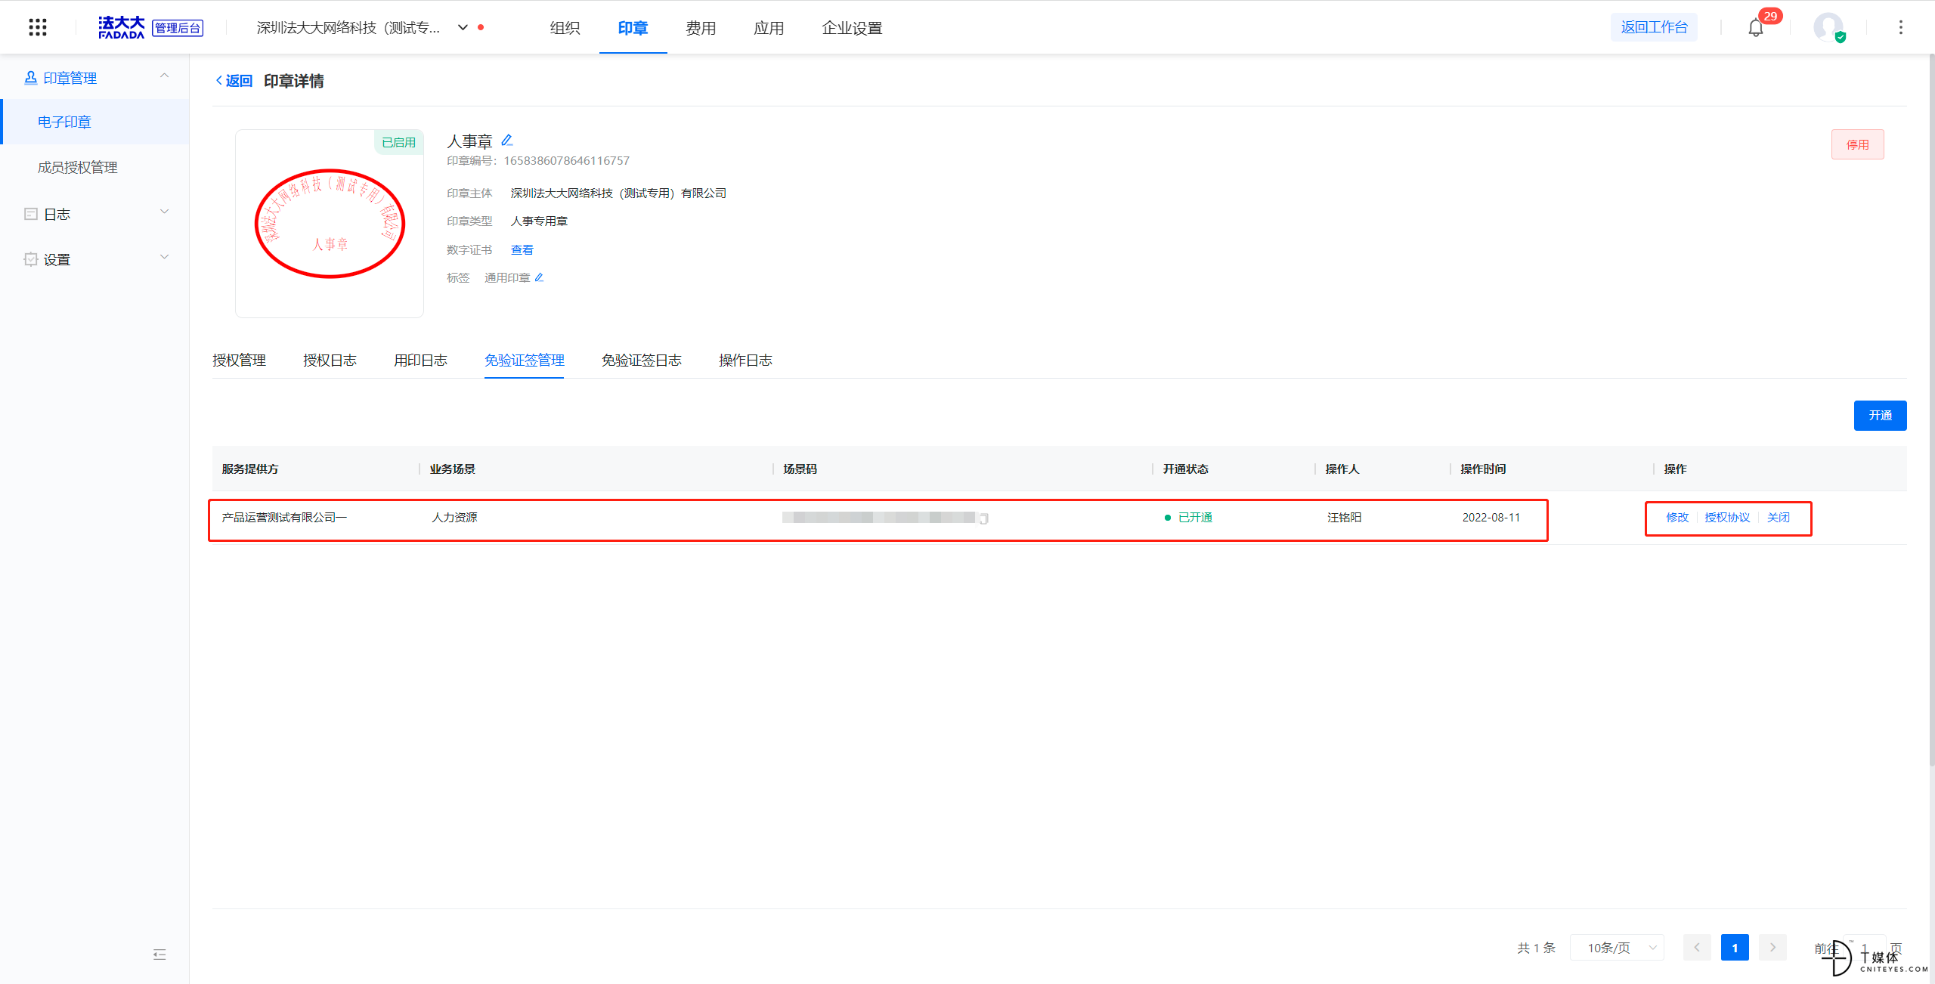
Task: Select page 1 in pagination
Action: (1735, 948)
